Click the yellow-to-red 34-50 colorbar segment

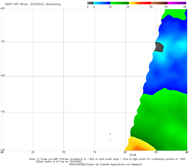140,3
